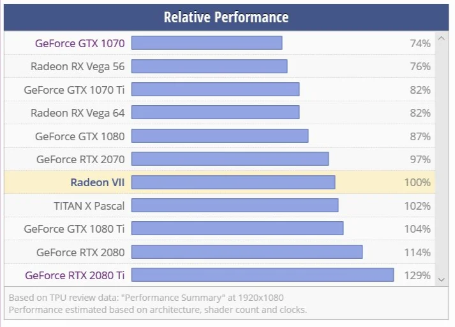Click the scroll down arrow in the performance list

[442, 280]
